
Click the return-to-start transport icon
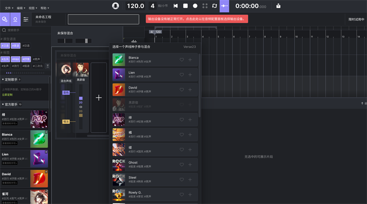coord(176,6)
